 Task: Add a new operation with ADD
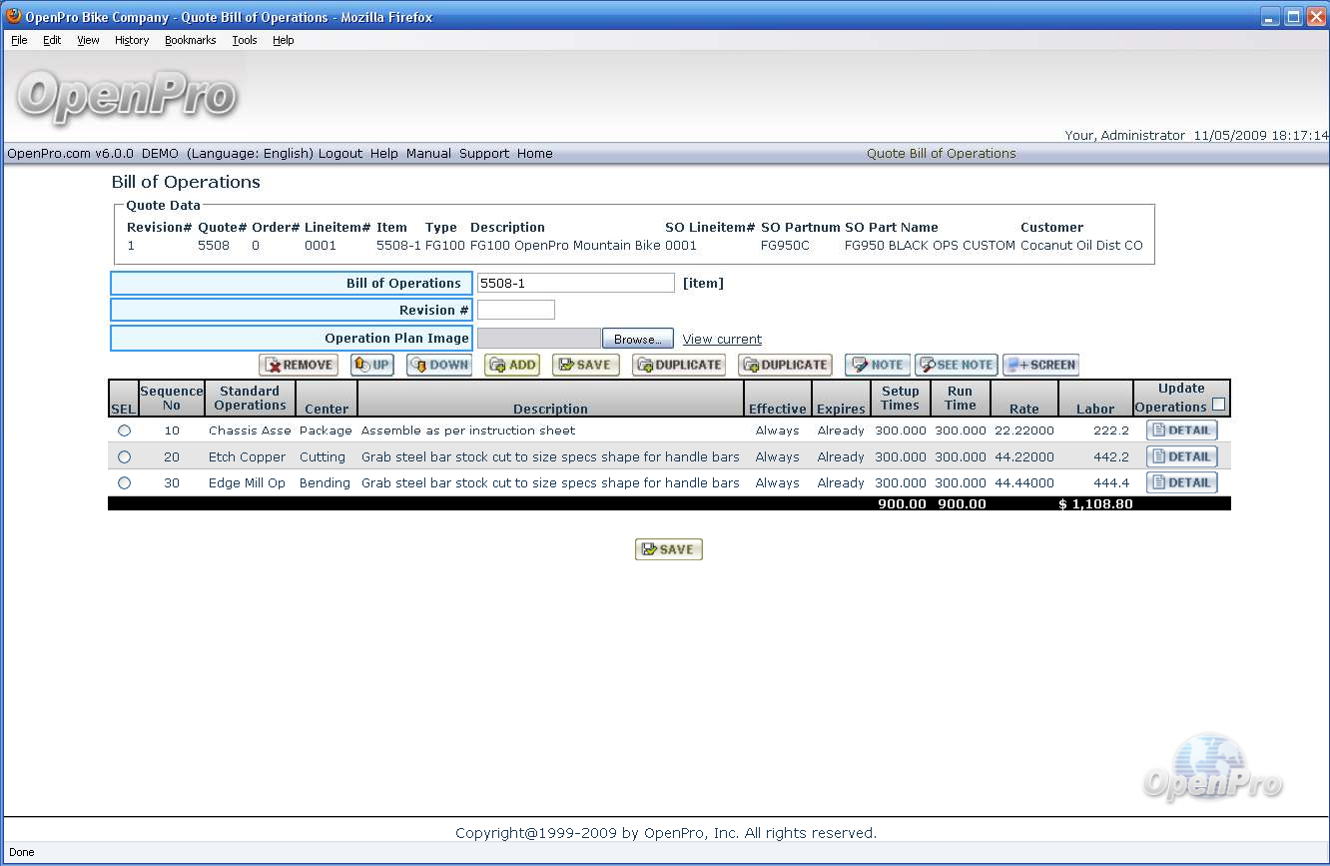pos(513,366)
